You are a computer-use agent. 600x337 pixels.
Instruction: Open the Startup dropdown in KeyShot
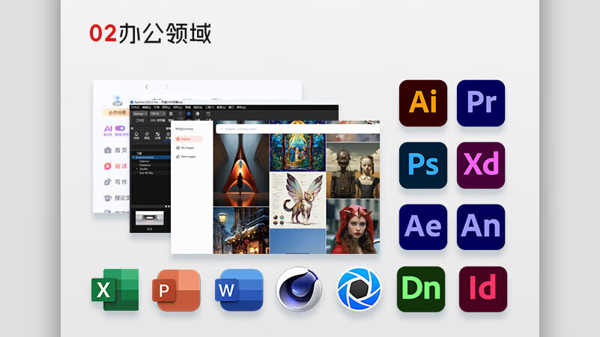coord(140,114)
